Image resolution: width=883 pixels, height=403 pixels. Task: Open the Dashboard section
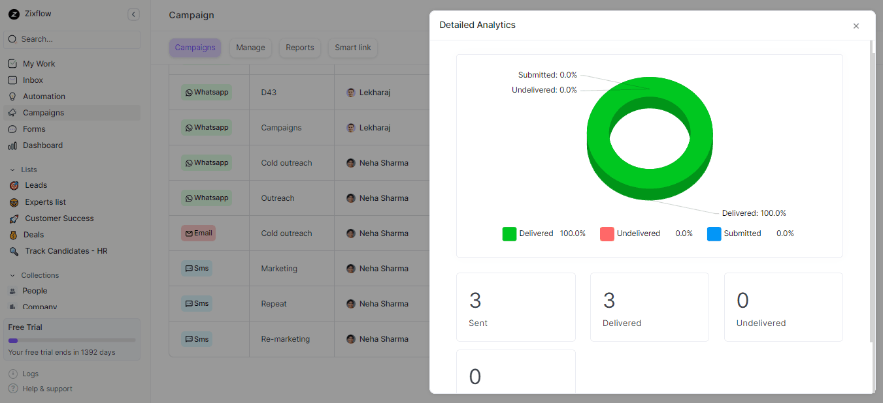43,145
